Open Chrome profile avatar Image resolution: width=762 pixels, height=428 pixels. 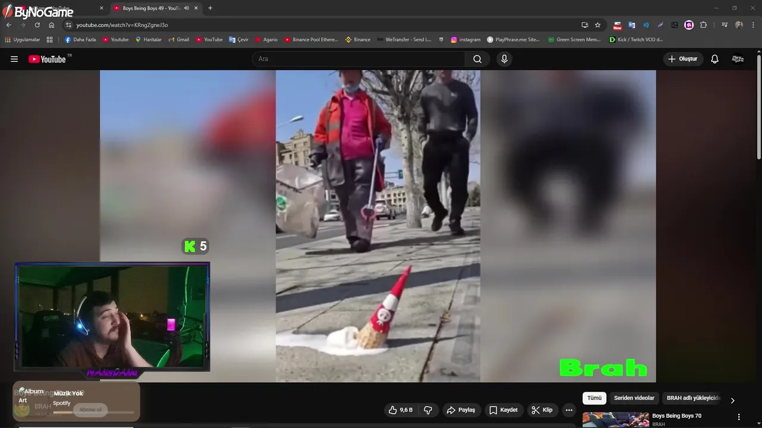click(739, 25)
